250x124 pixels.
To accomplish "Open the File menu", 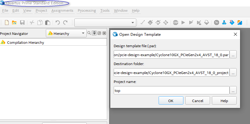I will 5,10.
